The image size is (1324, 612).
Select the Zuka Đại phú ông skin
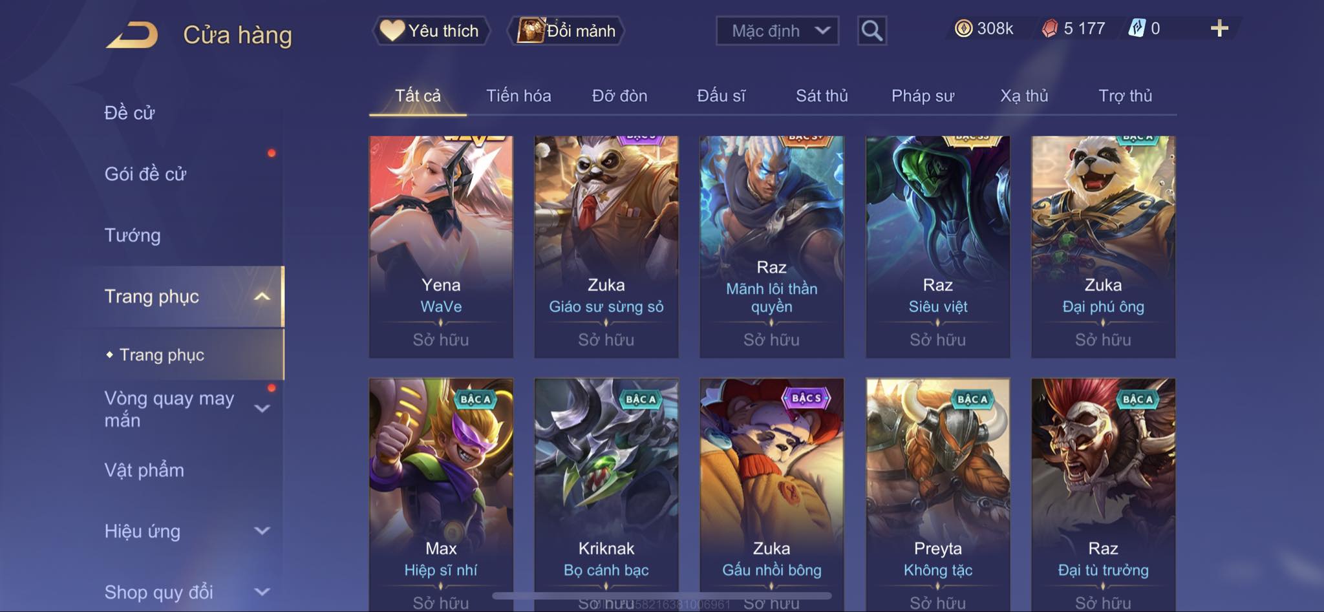click(1103, 246)
